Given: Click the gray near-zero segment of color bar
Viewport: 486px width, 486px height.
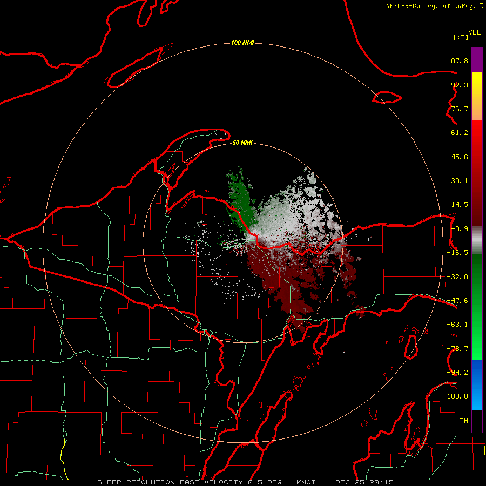Looking at the screenshot, I should [477, 240].
